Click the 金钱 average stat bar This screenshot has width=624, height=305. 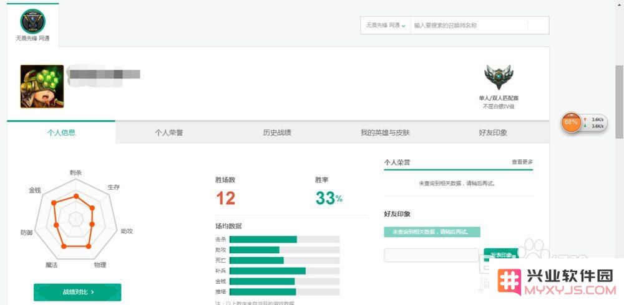click(x=285, y=281)
